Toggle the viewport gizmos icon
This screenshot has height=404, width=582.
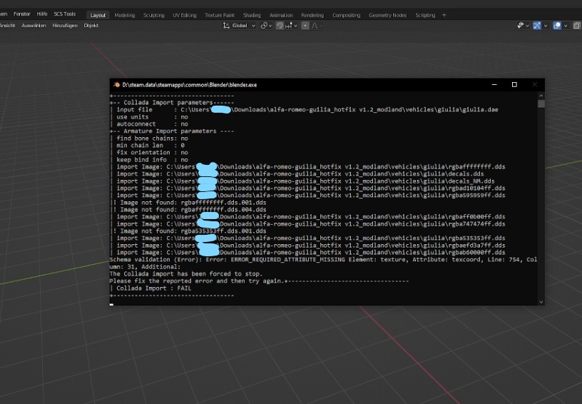tap(537, 26)
